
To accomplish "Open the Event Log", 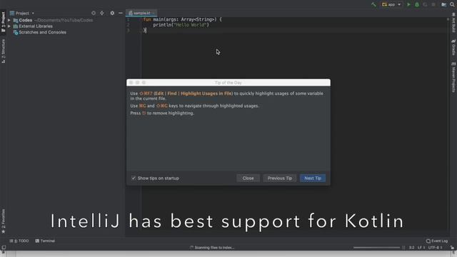I will [437, 241].
